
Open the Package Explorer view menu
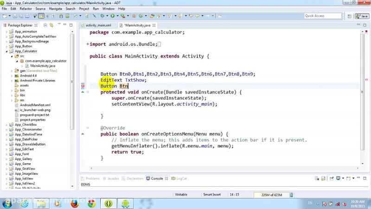(59, 25)
